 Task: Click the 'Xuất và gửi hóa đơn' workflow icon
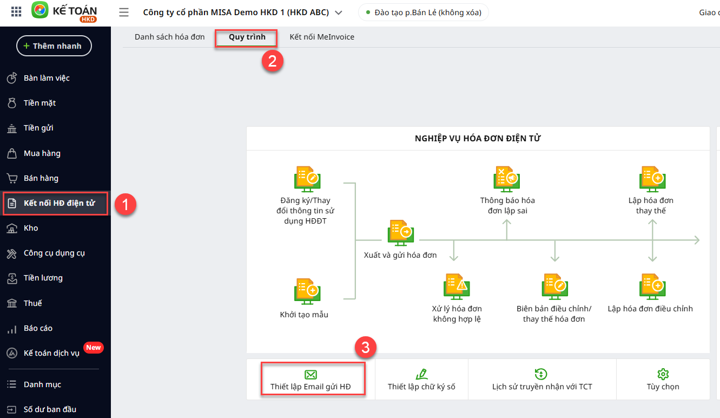400,233
